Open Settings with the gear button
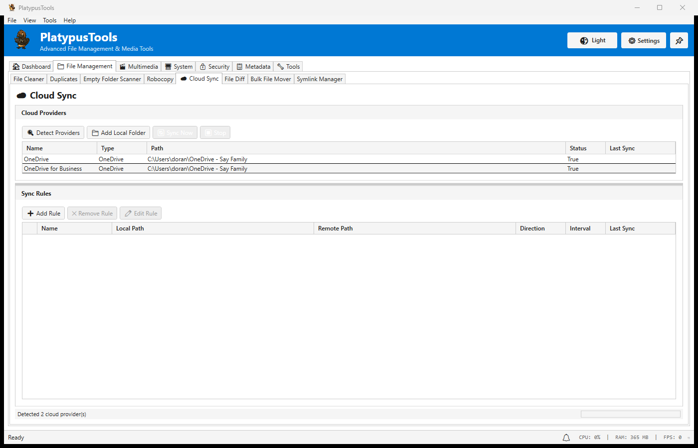 [x=644, y=41]
